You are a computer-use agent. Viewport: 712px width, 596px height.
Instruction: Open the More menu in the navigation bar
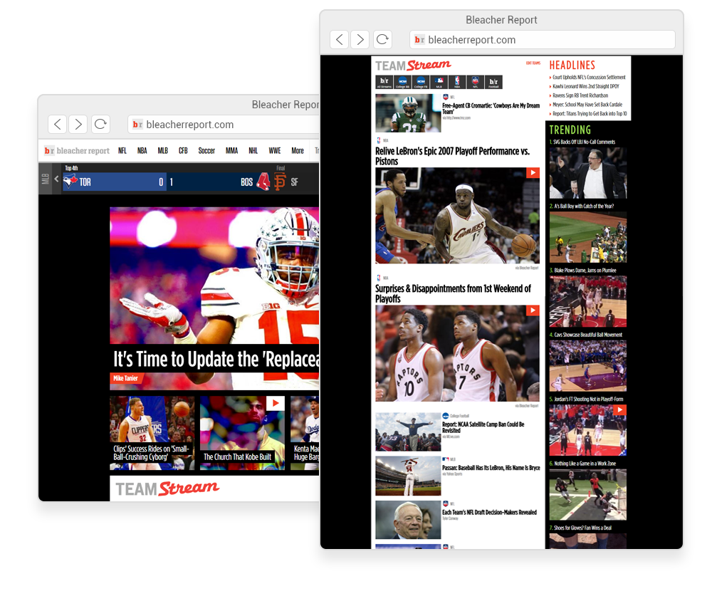tap(298, 151)
